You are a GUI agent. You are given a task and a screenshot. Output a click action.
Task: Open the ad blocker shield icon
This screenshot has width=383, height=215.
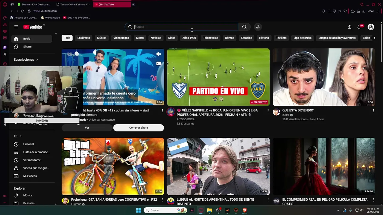coord(334,11)
